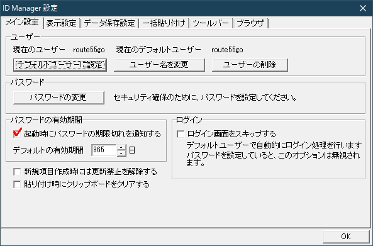Click the セキュリティ確保のために password notice text
The image size is (373, 246).
tap(205, 98)
